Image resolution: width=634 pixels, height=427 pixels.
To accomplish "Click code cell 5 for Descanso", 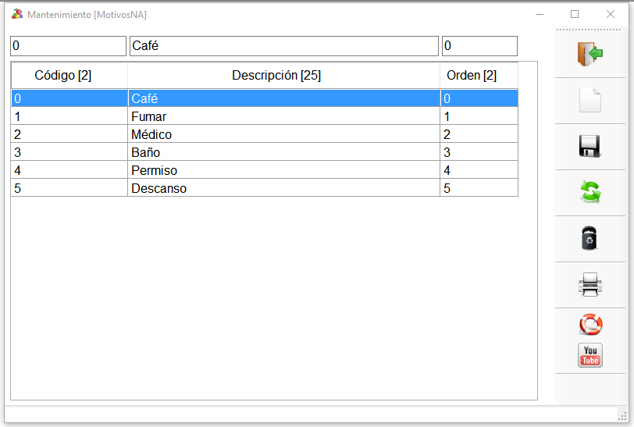I will point(69,188).
